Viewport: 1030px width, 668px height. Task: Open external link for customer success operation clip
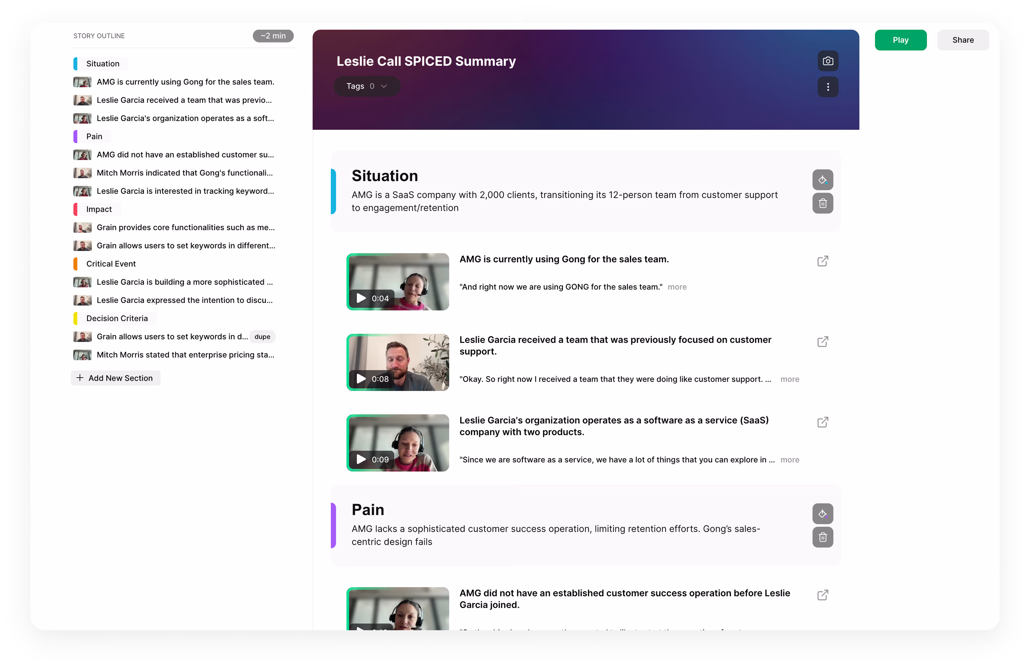point(822,594)
